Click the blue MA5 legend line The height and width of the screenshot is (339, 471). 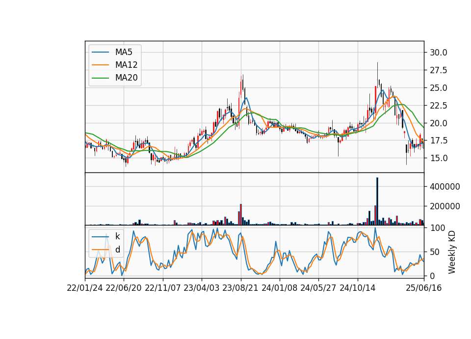(x=100, y=53)
